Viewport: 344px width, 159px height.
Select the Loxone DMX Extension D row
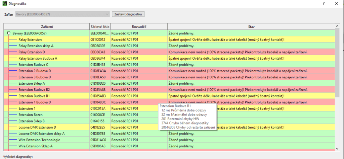pyautogui.click(x=170, y=127)
